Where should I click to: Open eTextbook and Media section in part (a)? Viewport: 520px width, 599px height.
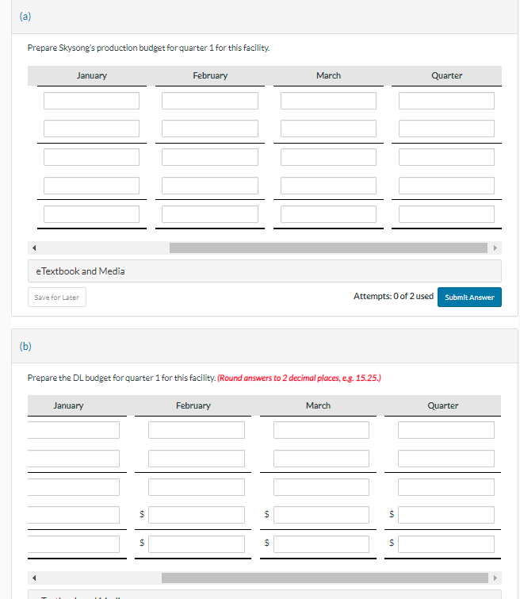[265, 271]
